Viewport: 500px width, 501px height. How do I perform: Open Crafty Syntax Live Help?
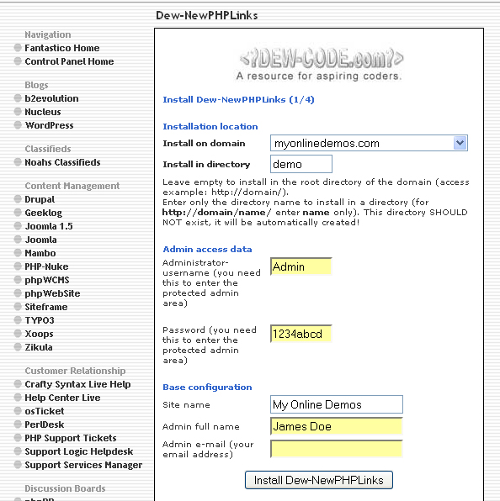point(77,384)
